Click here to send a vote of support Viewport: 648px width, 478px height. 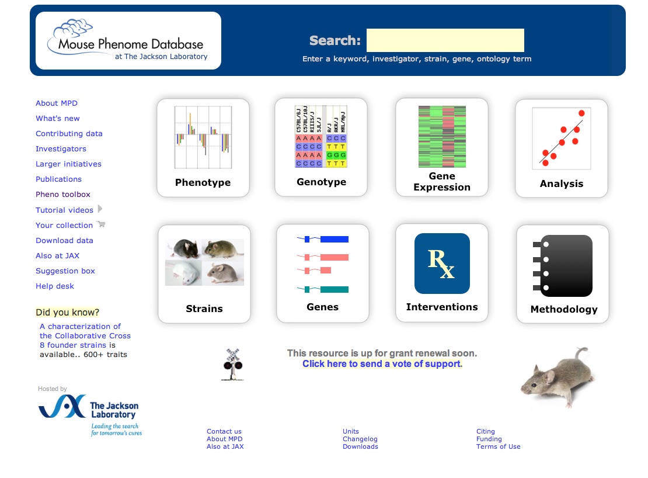pos(381,364)
